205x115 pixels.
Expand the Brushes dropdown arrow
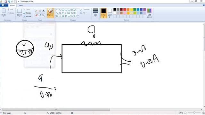(x=50, y=17)
